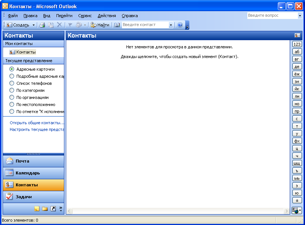Open the Address Book icon
Viewport: 305px width, 225px height.
click(117, 25)
